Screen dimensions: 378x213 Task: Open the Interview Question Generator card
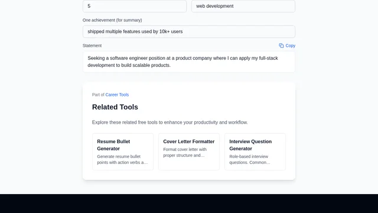[255, 151]
